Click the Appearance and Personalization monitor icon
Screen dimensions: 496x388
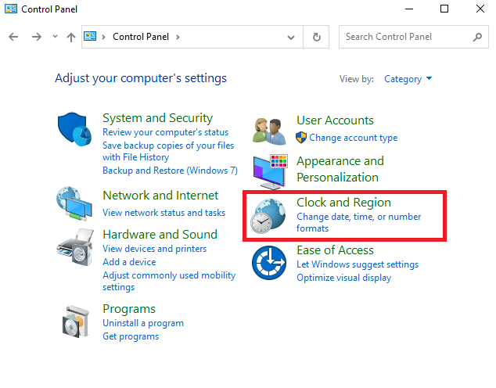270,170
